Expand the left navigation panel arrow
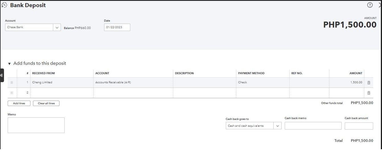The image size is (382, 162). point(1,75)
